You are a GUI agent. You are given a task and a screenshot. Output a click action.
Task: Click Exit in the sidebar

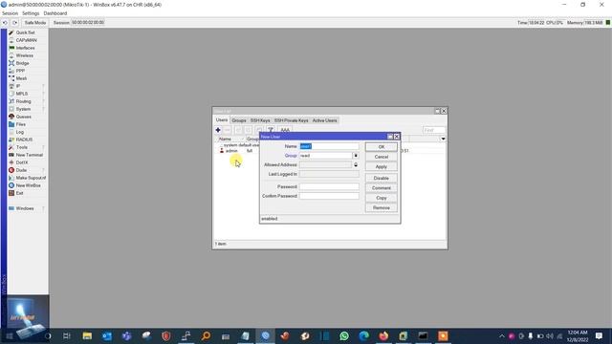(x=19, y=193)
